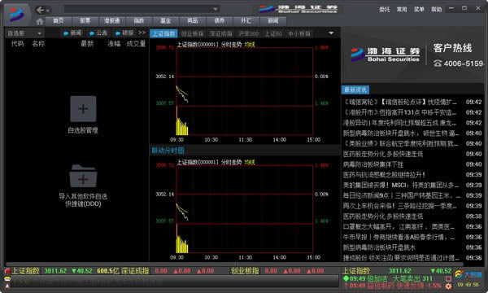
Task: Toggle the 研报 research reports filter
Action: [124, 33]
